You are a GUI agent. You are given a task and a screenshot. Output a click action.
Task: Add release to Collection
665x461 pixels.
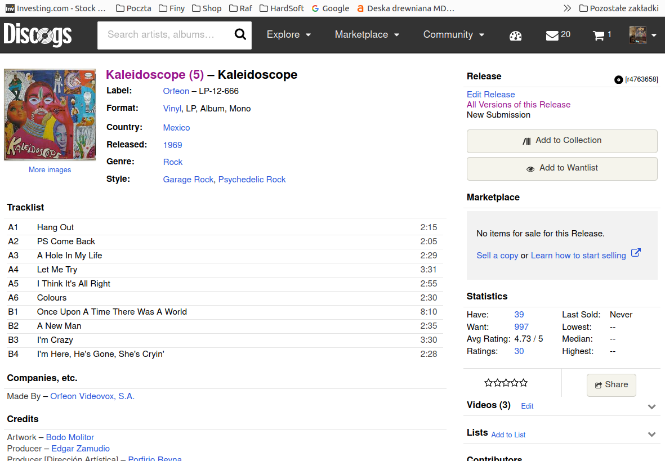(x=561, y=141)
